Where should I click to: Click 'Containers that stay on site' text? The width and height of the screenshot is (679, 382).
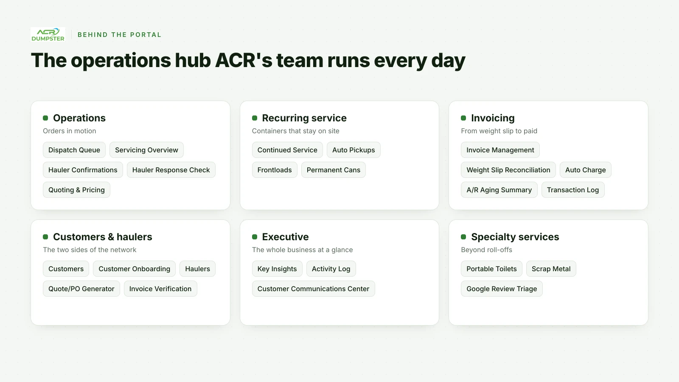(296, 131)
